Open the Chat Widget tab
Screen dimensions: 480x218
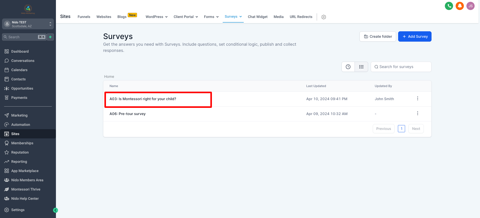tap(258, 17)
